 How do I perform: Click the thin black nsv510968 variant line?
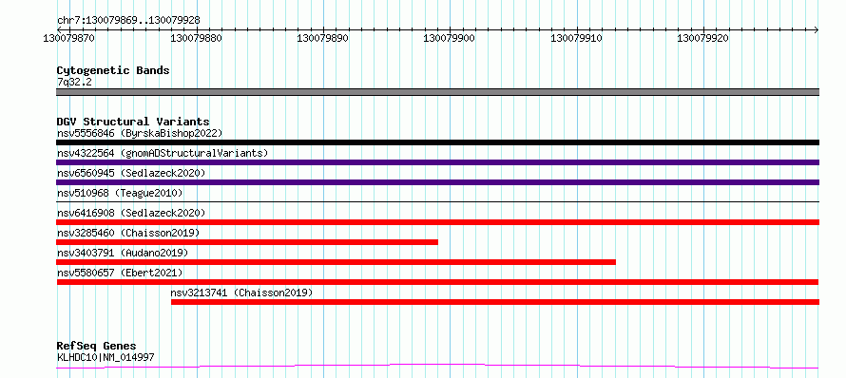click(x=437, y=201)
